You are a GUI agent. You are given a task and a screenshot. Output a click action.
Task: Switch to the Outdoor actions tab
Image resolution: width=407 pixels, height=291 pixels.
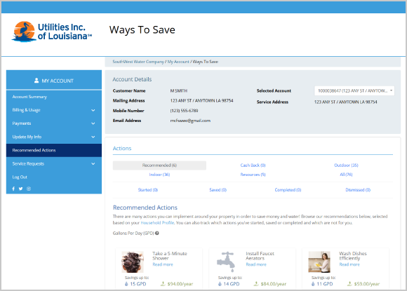pos(346,165)
